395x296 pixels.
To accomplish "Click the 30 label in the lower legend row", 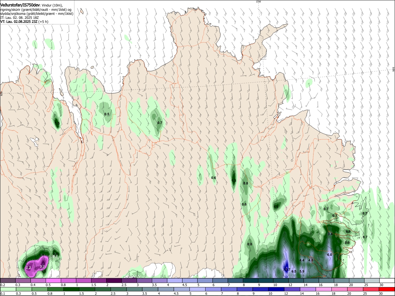I will pos(381,294).
